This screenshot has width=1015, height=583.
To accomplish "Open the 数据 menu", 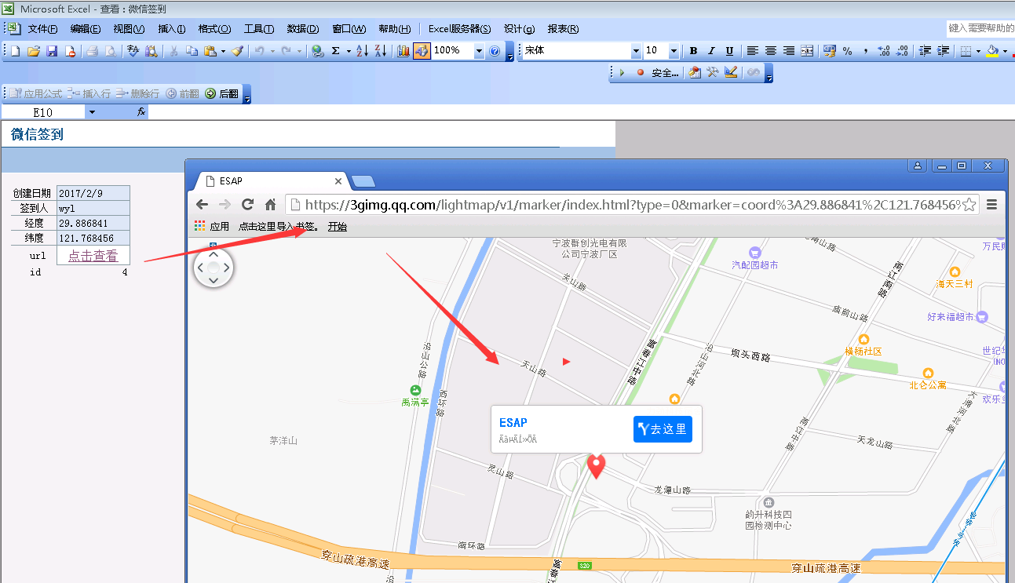I will click(302, 29).
